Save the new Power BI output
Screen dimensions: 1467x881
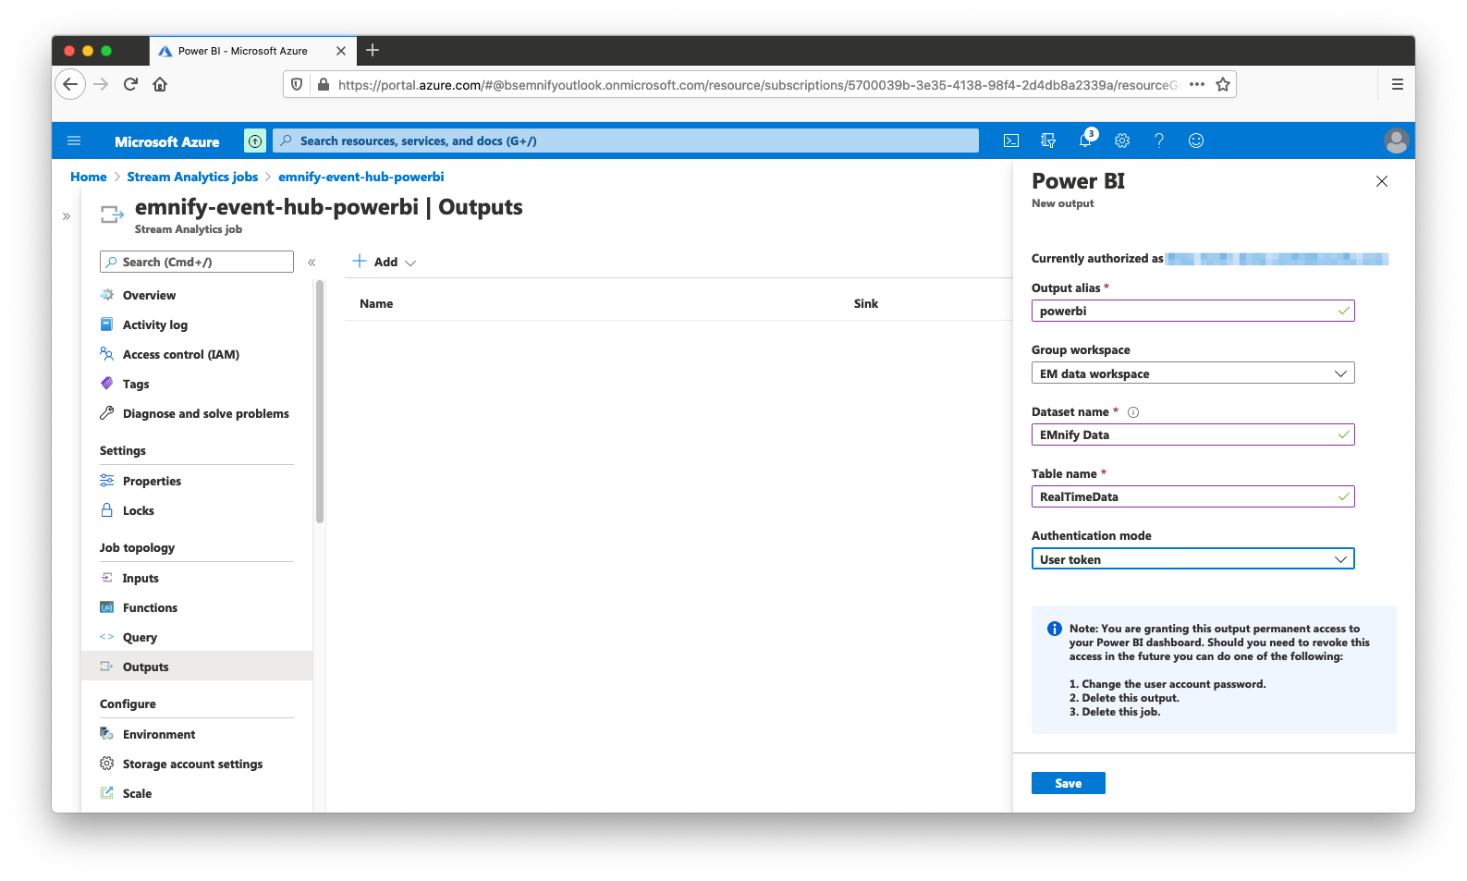(1068, 783)
